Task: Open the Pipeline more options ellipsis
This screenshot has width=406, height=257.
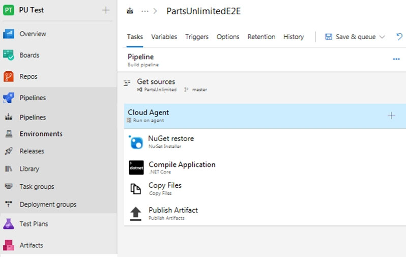Action: pos(396,60)
